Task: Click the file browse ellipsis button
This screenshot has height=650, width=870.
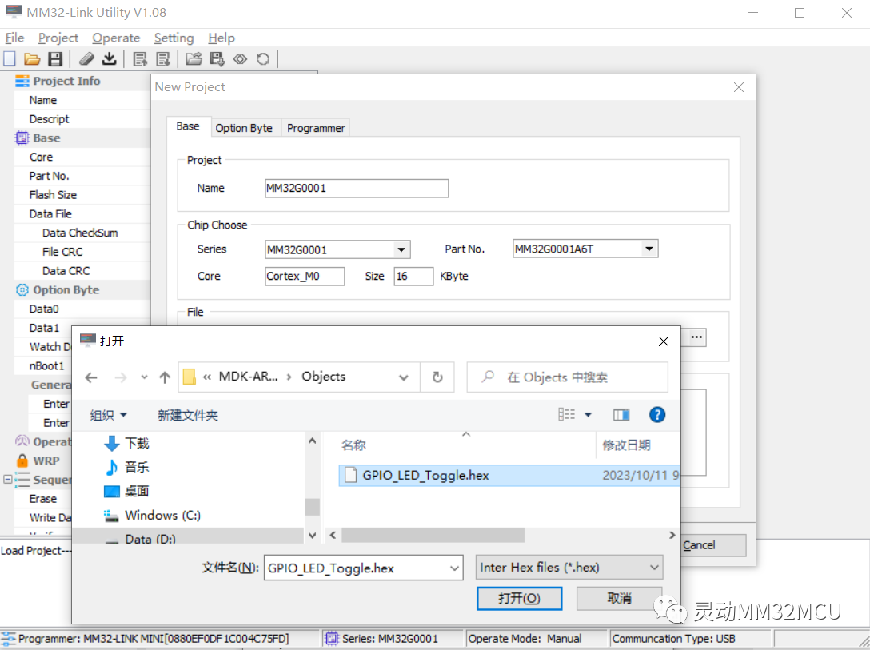Action: [697, 337]
